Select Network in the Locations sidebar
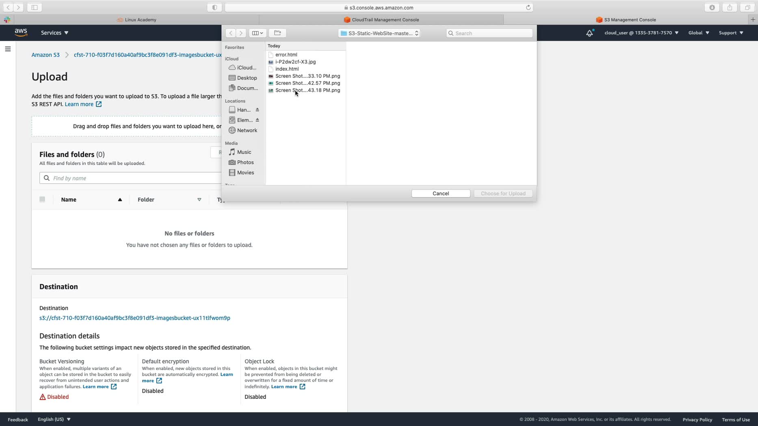The width and height of the screenshot is (758, 426). (243, 130)
